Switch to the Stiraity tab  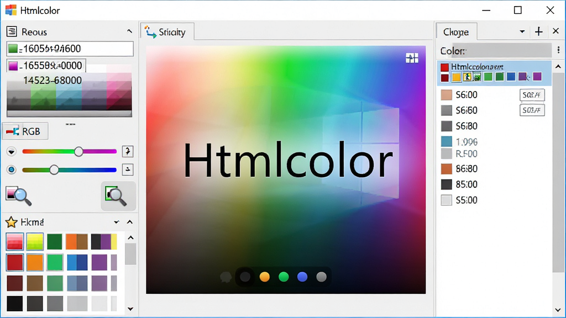coord(167,31)
